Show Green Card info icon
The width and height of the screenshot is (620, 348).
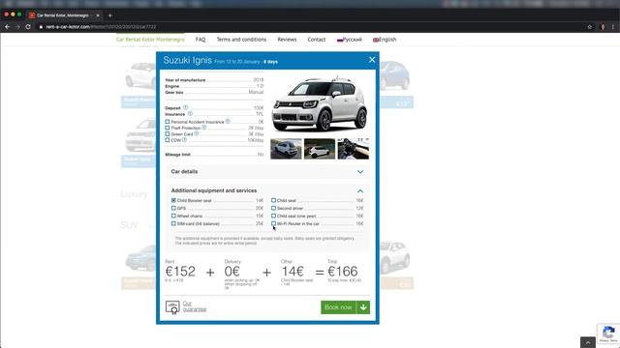[196, 133]
